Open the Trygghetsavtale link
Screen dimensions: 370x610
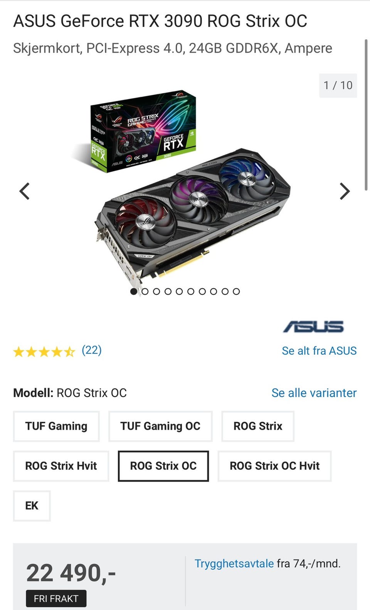pos(234,563)
